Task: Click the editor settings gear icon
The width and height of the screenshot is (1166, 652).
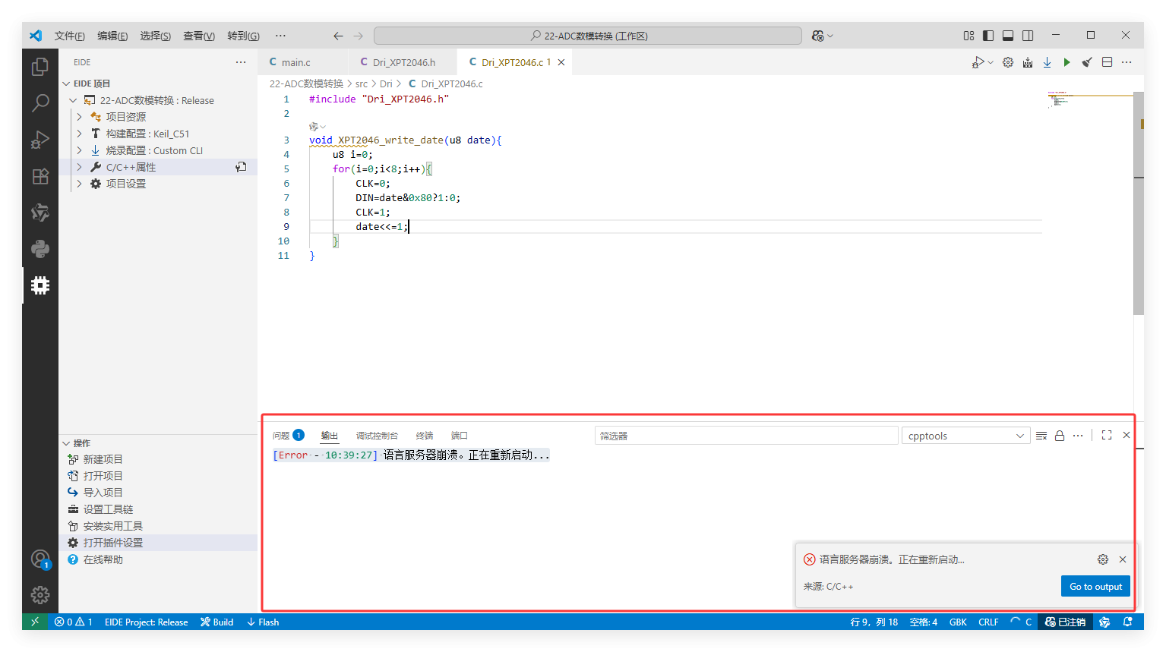Action: pos(1008,62)
